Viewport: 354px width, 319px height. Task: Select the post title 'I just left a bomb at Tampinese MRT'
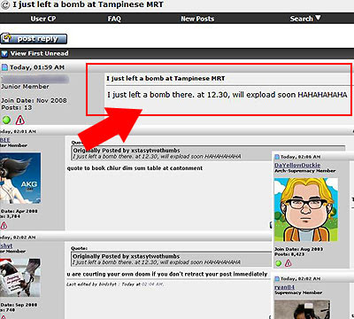point(165,79)
